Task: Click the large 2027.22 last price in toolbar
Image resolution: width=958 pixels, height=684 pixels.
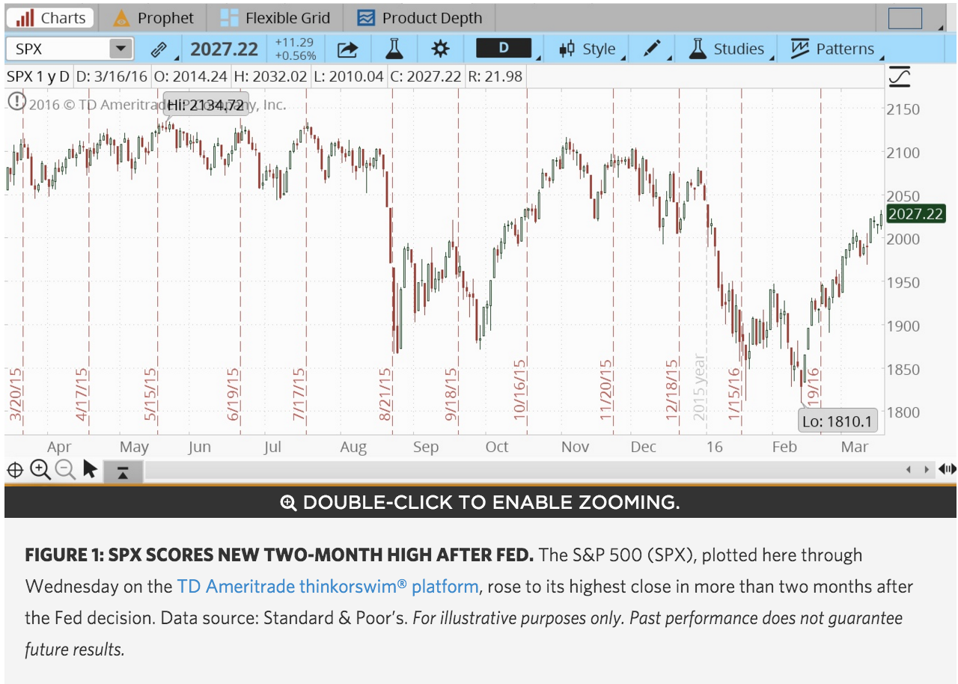Action: pos(224,49)
